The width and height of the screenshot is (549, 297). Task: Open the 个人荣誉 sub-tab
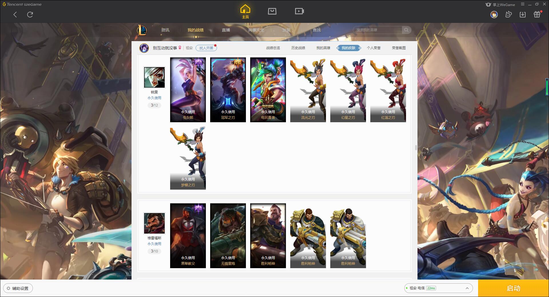pyautogui.click(x=374, y=48)
